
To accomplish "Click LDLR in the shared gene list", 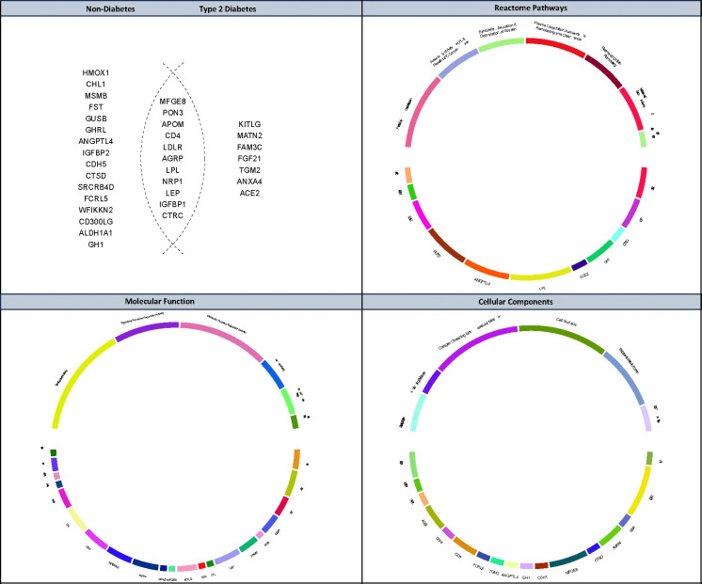I will [x=178, y=148].
